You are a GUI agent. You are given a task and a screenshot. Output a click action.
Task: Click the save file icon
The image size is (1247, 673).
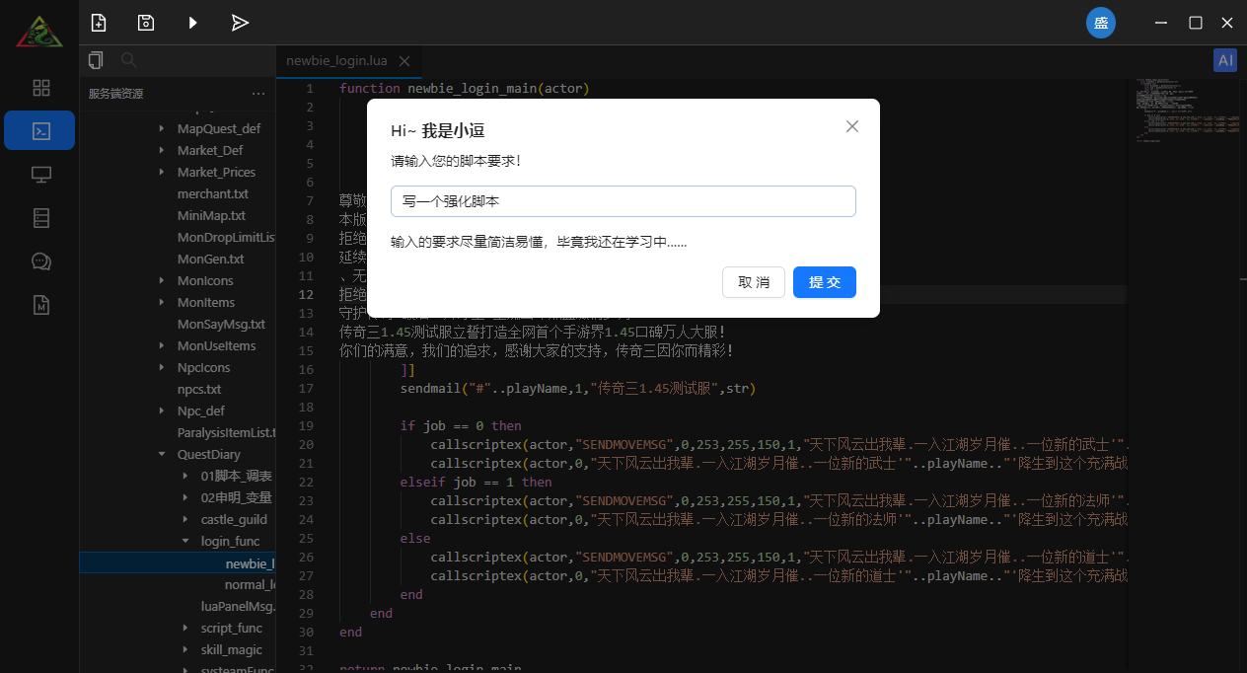145,22
